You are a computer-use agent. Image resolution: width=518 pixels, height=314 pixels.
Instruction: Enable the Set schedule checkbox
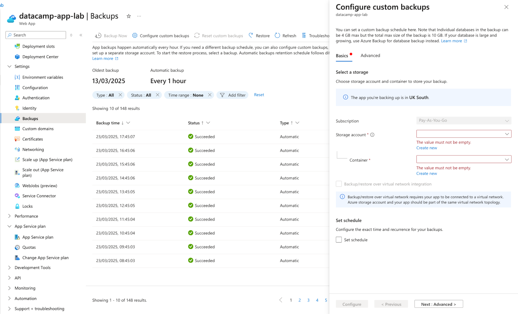(x=339, y=240)
